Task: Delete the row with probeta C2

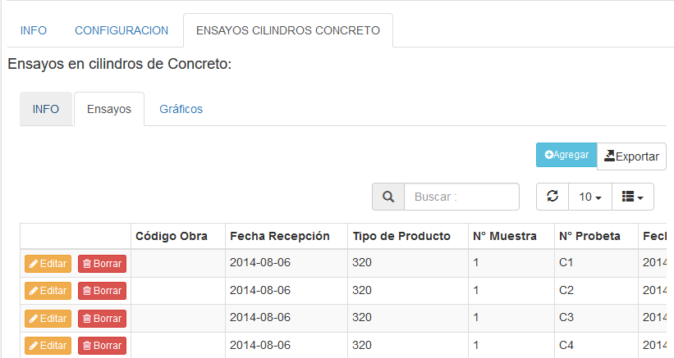Action: point(102,291)
